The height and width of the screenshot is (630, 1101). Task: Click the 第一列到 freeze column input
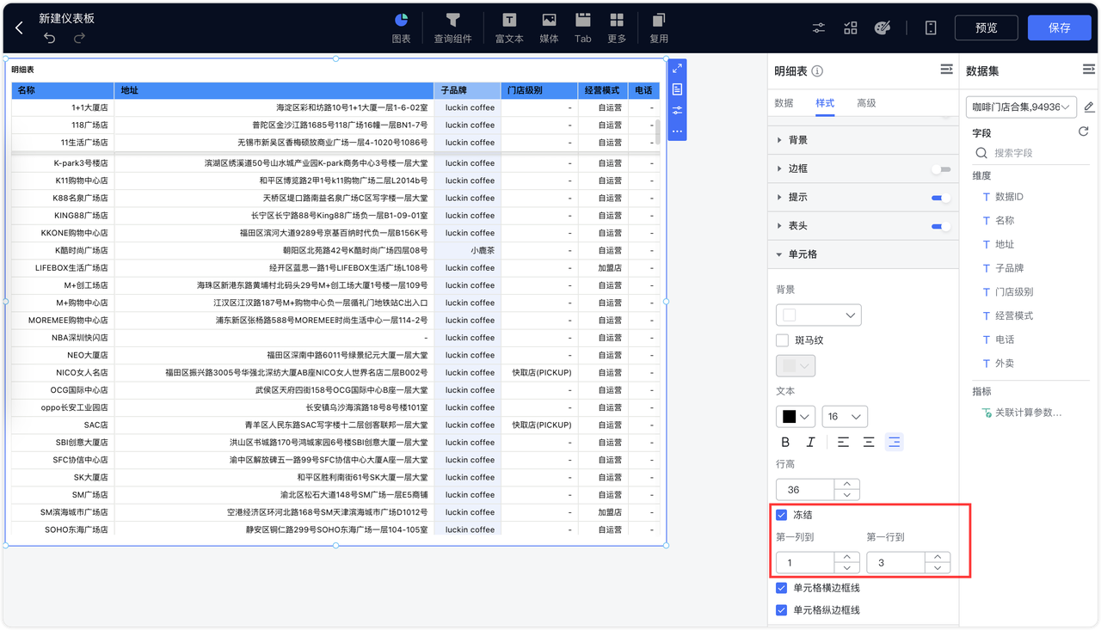[804, 563]
